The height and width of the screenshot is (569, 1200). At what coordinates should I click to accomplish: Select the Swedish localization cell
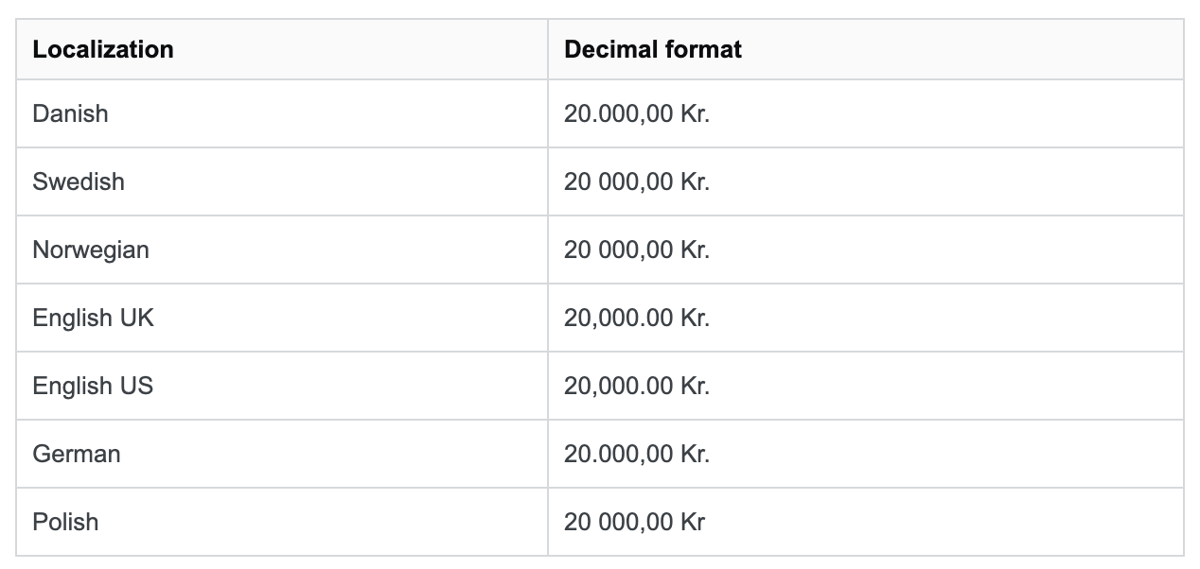click(x=79, y=181)
